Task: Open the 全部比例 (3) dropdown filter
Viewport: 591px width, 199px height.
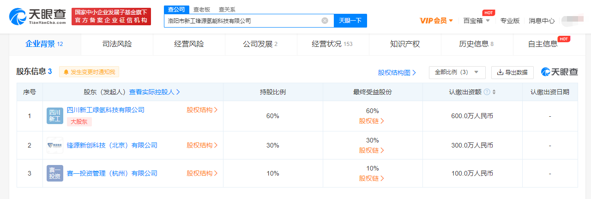Action: [457, 73]
